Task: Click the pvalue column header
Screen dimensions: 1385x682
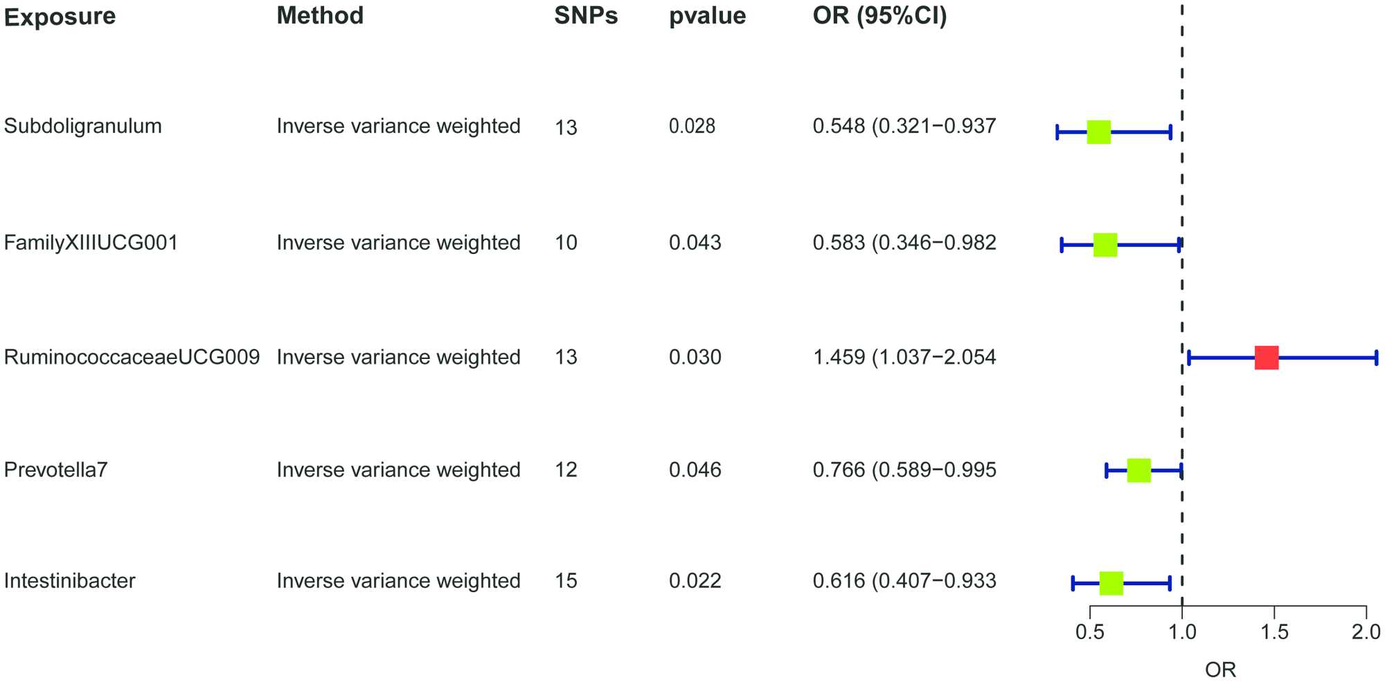Action: [x=707, y=16]
